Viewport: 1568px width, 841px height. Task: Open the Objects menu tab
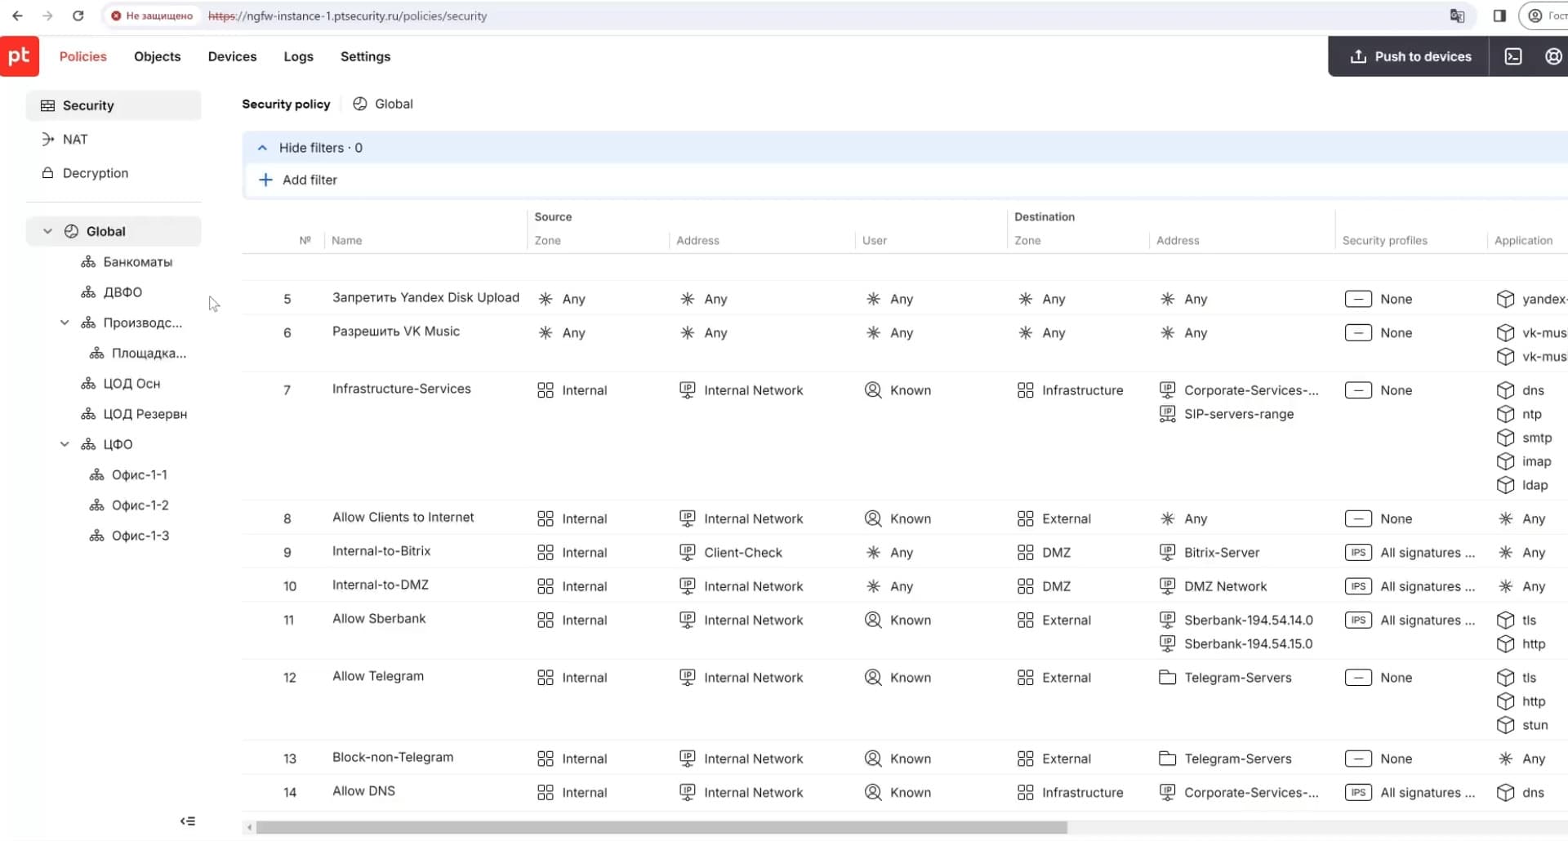click(x=157, y=56)
